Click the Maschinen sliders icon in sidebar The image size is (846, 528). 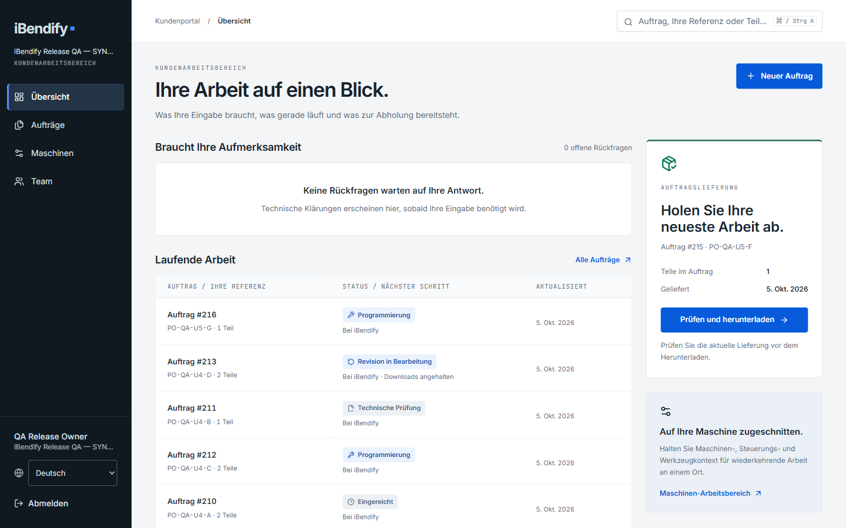point(19,153)
